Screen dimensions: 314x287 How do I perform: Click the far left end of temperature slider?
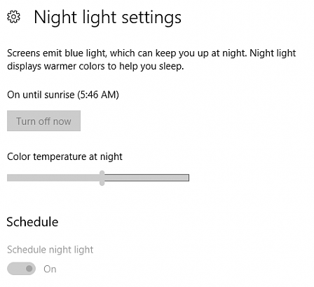pos(9,178)
